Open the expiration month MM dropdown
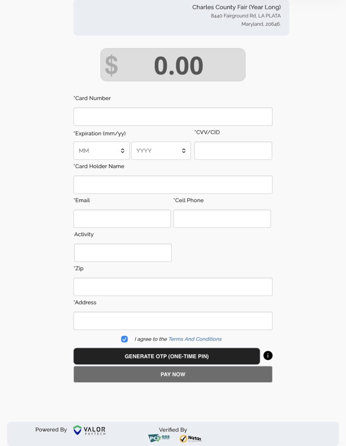The image size is (346, 446). click(101, 151)
